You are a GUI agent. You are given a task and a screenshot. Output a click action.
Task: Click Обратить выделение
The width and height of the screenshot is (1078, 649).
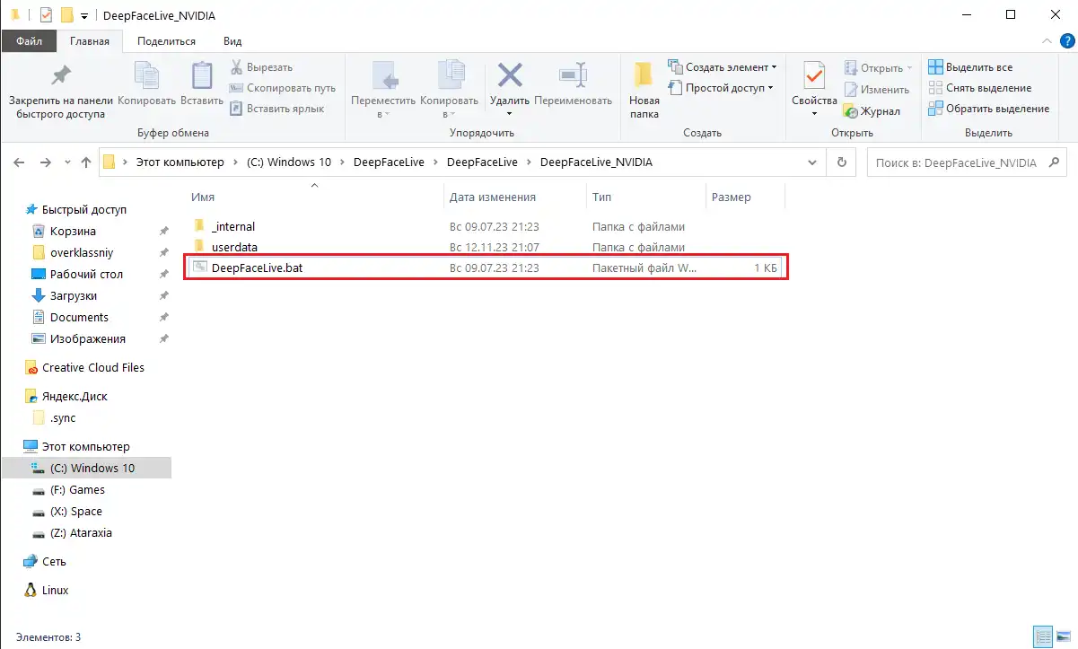[x=988, y=109]
